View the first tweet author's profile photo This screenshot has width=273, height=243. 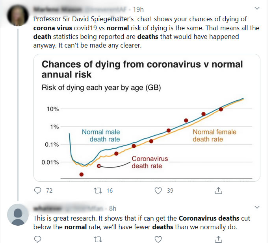click(x=17, y=15)
